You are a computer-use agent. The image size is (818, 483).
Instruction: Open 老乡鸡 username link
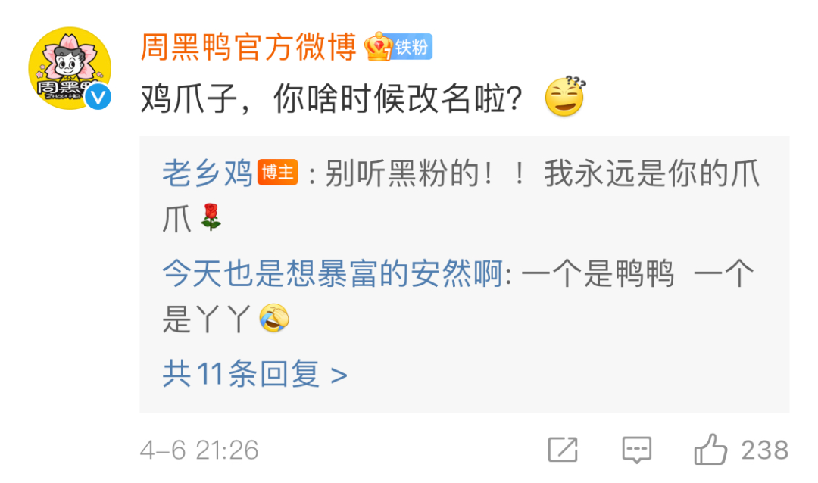click(x=208, y=173)
